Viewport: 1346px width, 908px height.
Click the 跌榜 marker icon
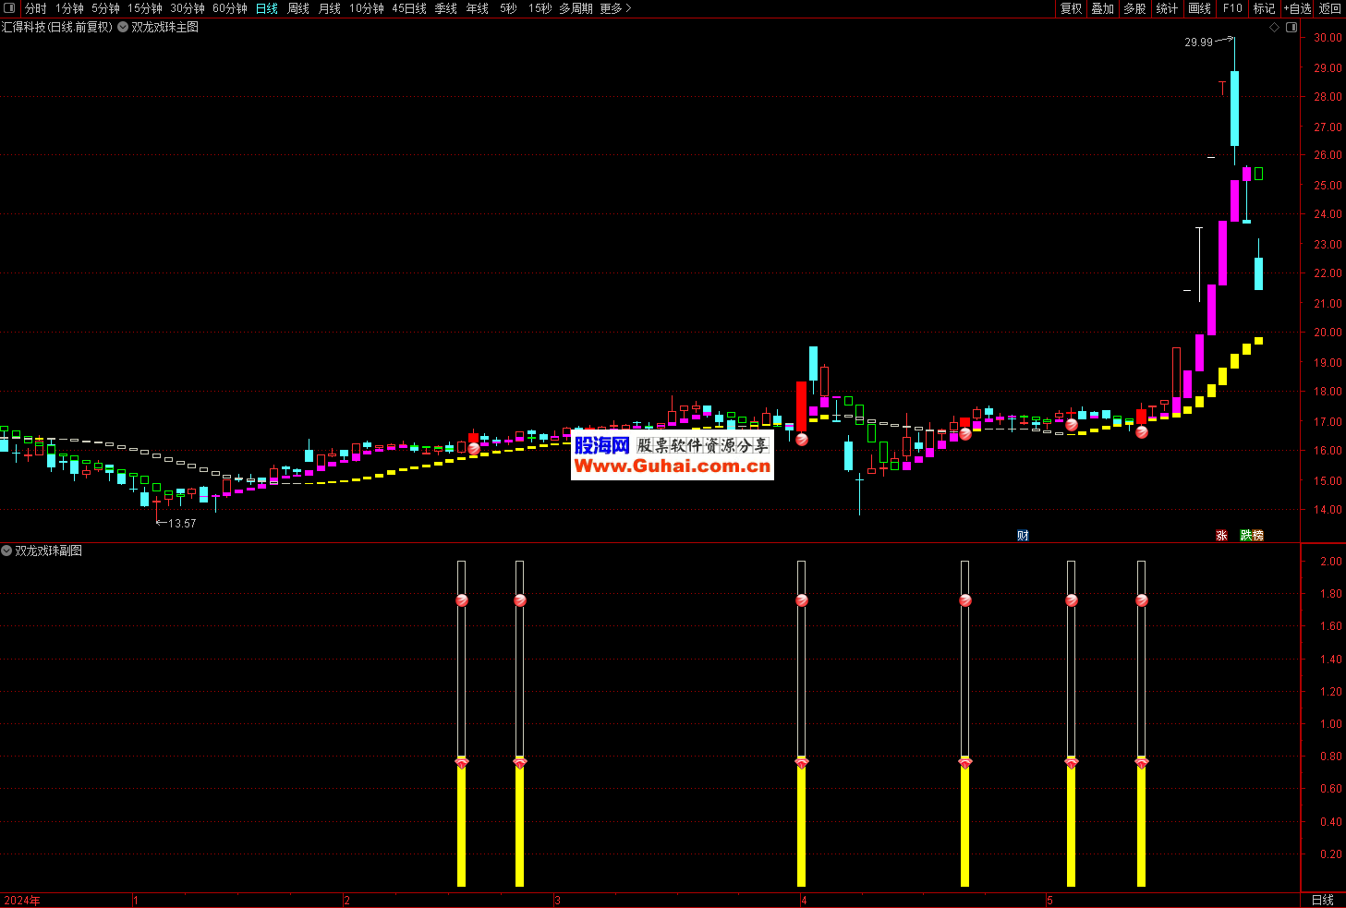(1252, 536)
